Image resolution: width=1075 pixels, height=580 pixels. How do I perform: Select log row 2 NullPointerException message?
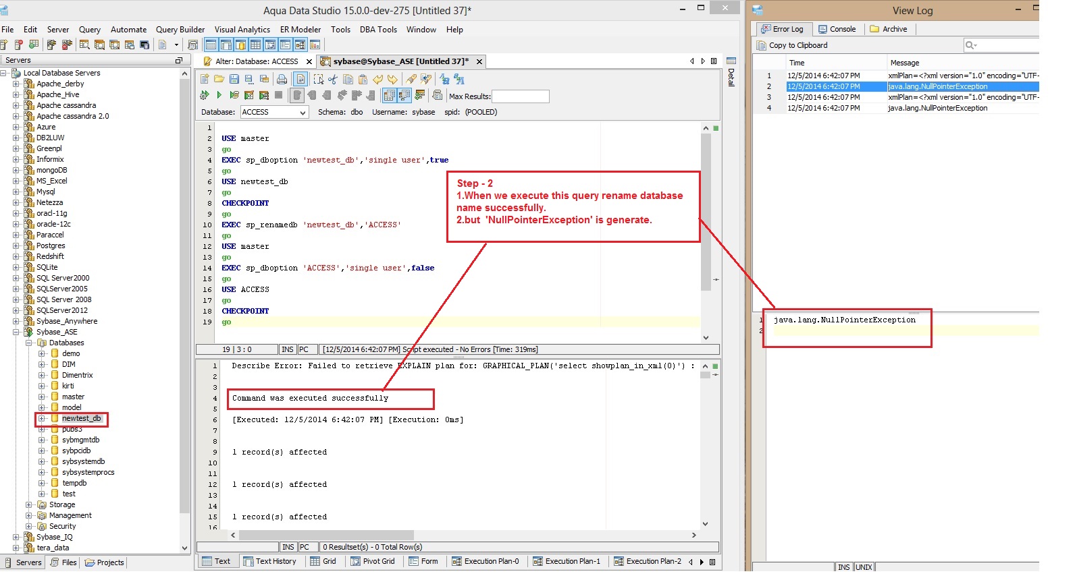pyautogui.click(x=937, y=86)
